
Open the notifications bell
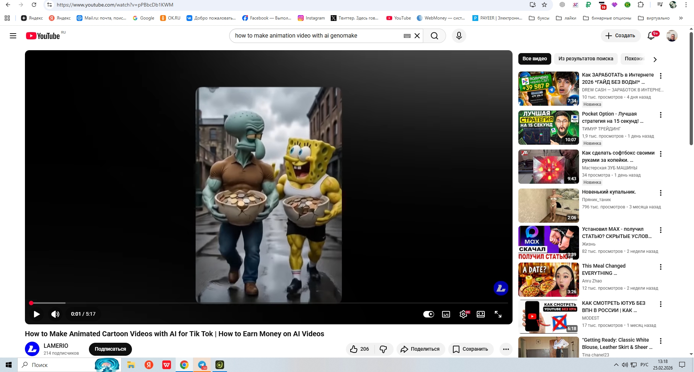651,36
